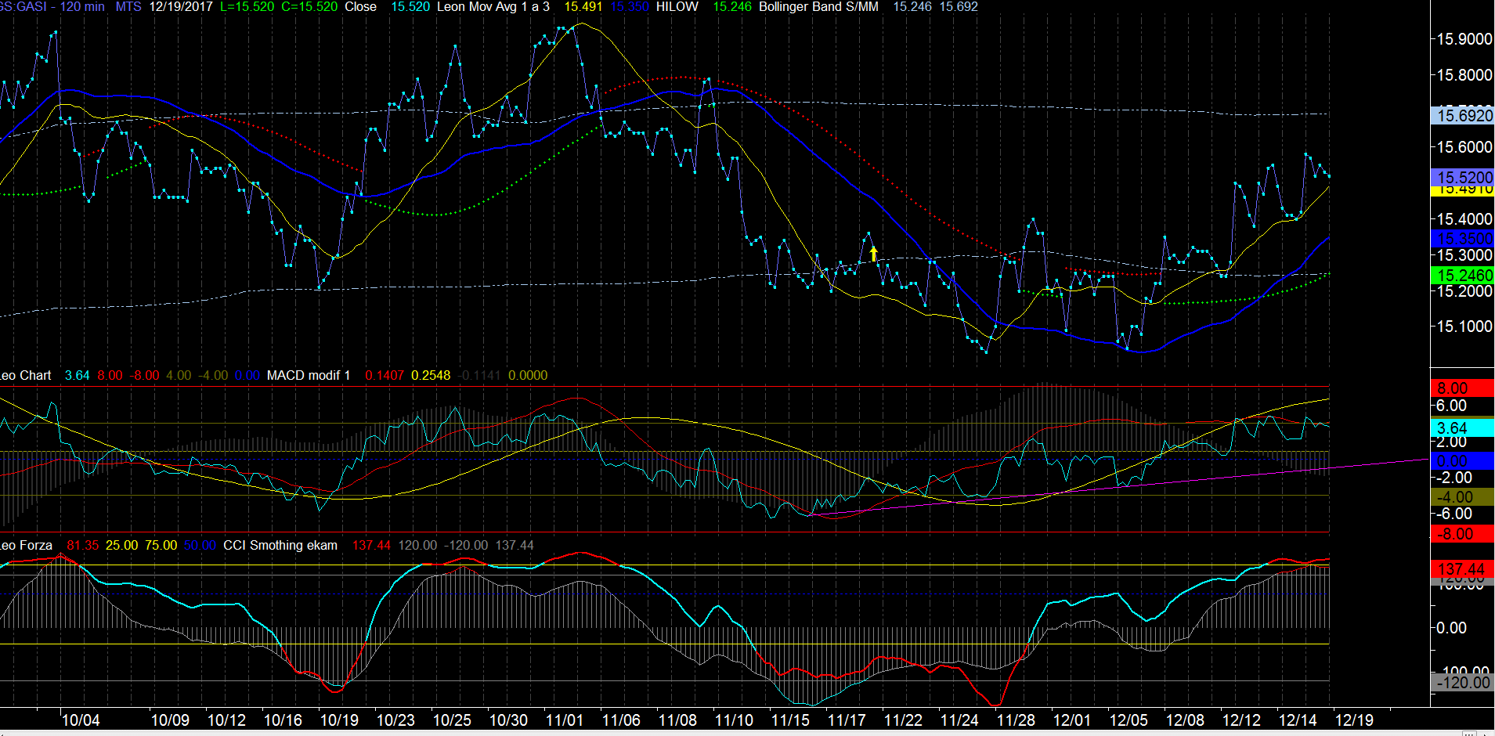1495x736 pixels.
Task: Click the 81.35 value in Leo Forza header
Action: click(x=82, y=546)
